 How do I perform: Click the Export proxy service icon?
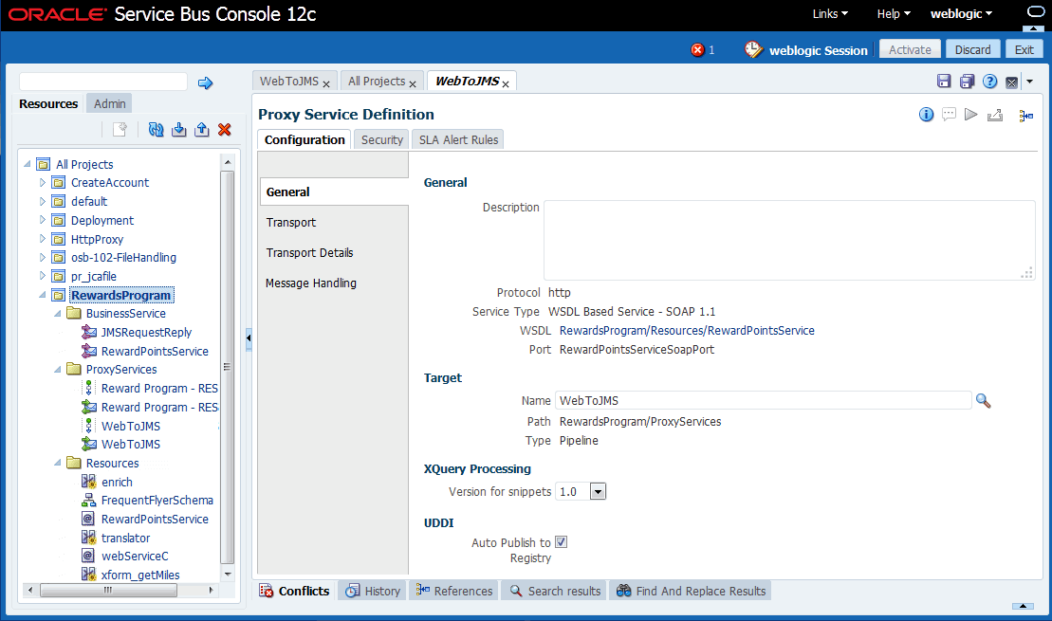pos(995,116)
